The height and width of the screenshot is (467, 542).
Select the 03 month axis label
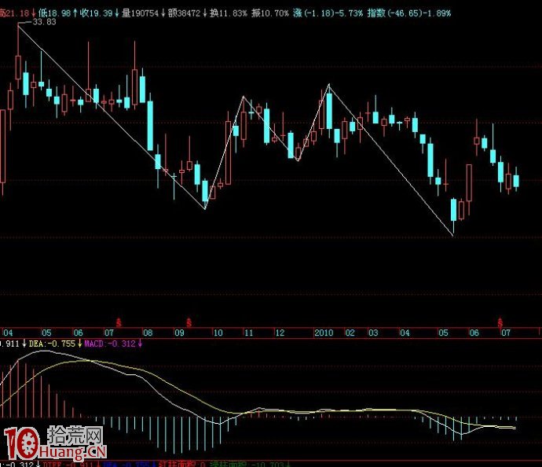click(x=373, y=333)
